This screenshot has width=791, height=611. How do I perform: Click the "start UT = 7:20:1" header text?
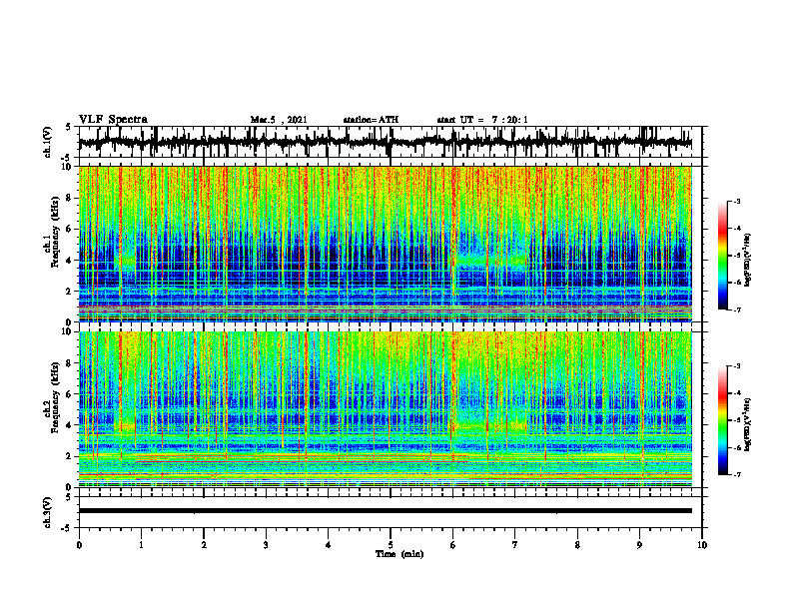point(482,120)
